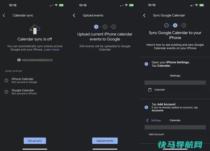Tap battery icon on Calendar sync screen

tap(61, 5)
